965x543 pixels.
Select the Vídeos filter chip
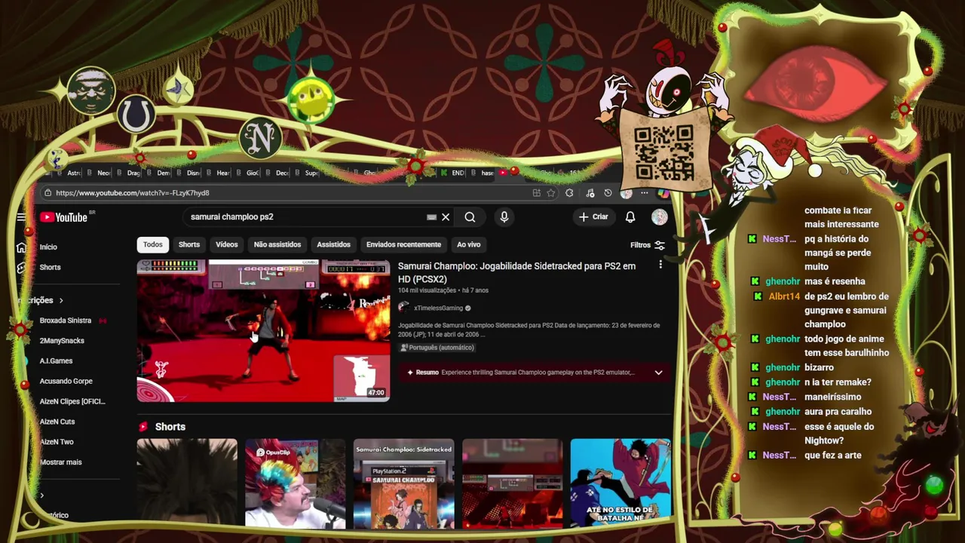(x=227, y=244)
